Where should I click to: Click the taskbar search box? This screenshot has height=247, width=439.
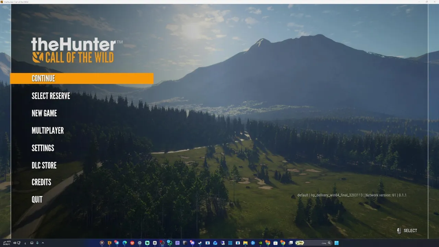pos(313,243)
